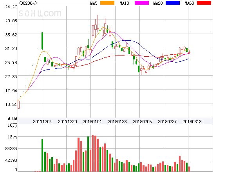This screenshot has width=235, height=172.
Task: Click the 20180206 date label
Action: pyautogui.click(x=142, y=122)
